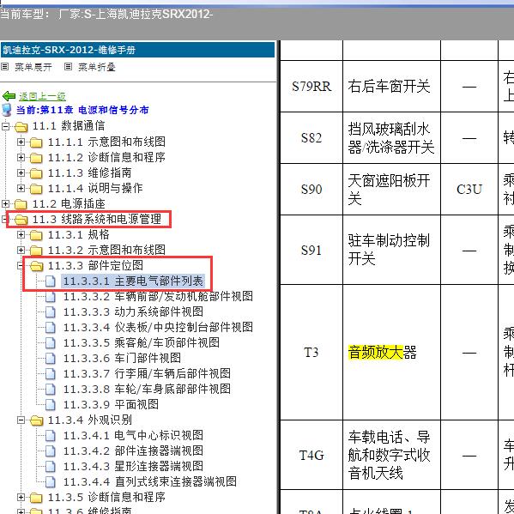Open 11.3.3.6 车门部件视图 page
Image resolution: width=514 pixels, height=514 pixels.
[122, 359]
